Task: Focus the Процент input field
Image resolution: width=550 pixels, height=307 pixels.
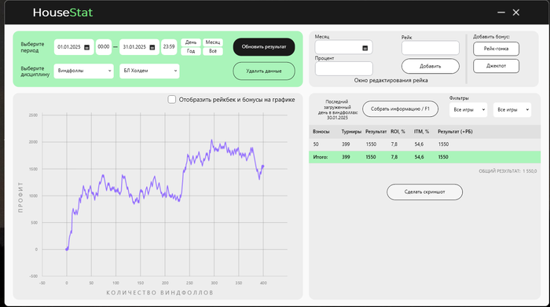Action: [344, 68]
